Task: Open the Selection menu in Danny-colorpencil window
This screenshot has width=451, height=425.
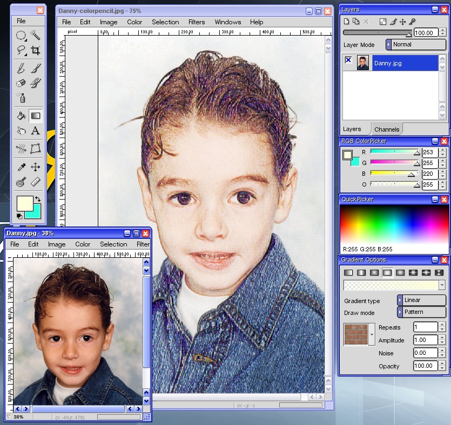Action: [x=165, y=22]
